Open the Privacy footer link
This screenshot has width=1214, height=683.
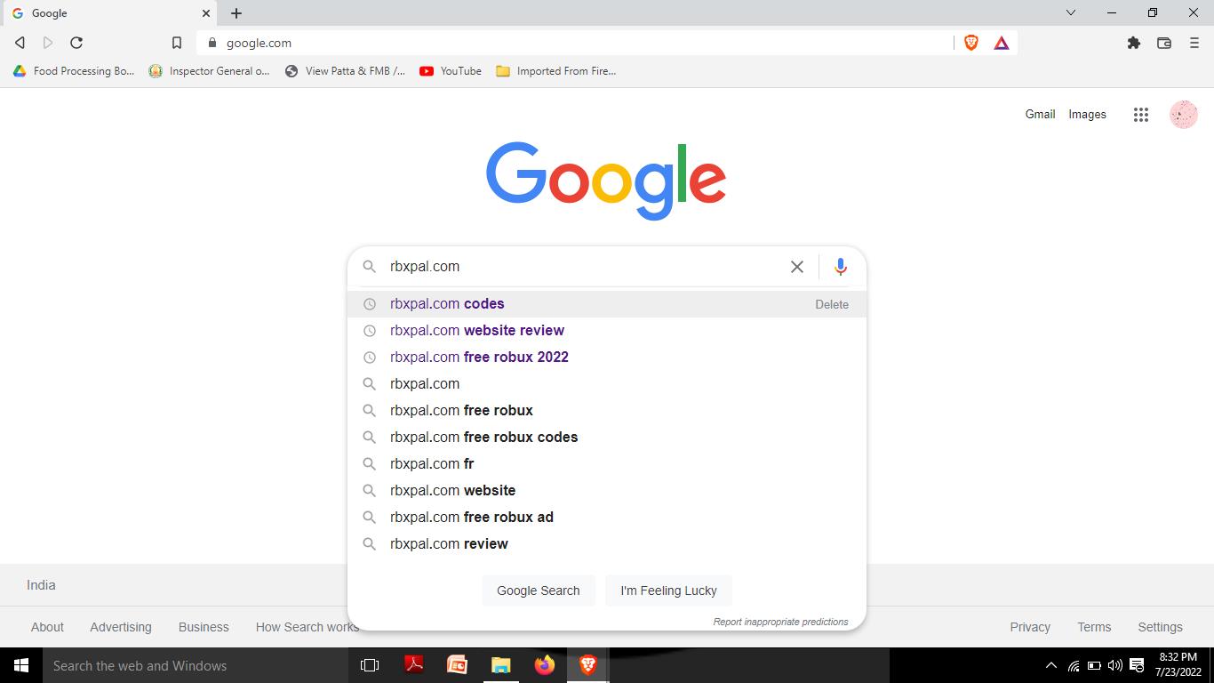tap(1030, 627)
